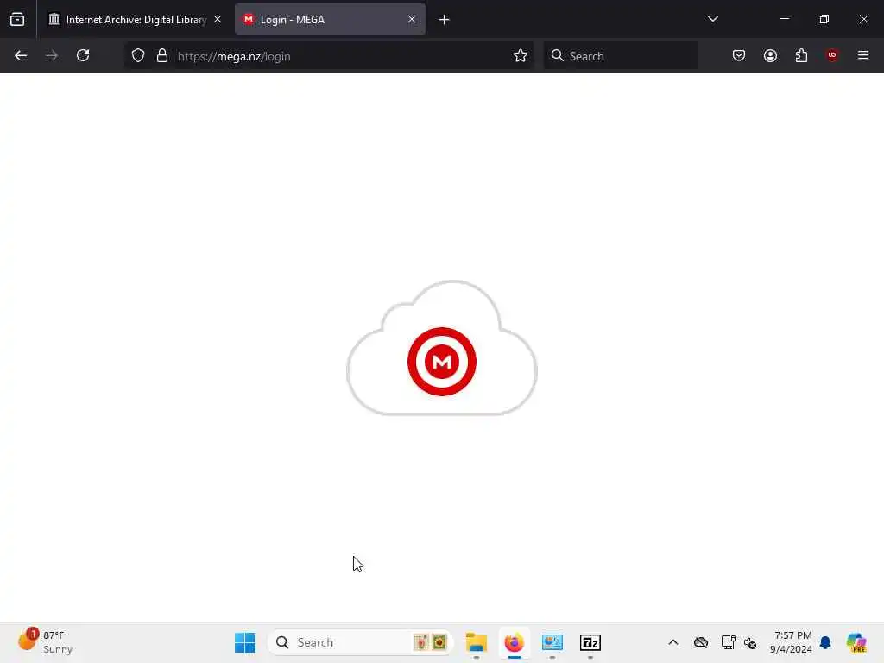Show hidden system tray icons
884x663 pixels.
[x=673, y=642]
